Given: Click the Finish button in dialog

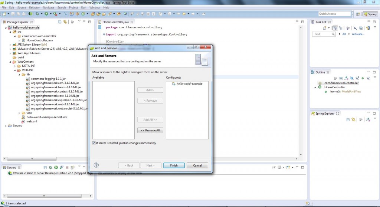Looking at the screenshot, I should (x=174, y=165).
